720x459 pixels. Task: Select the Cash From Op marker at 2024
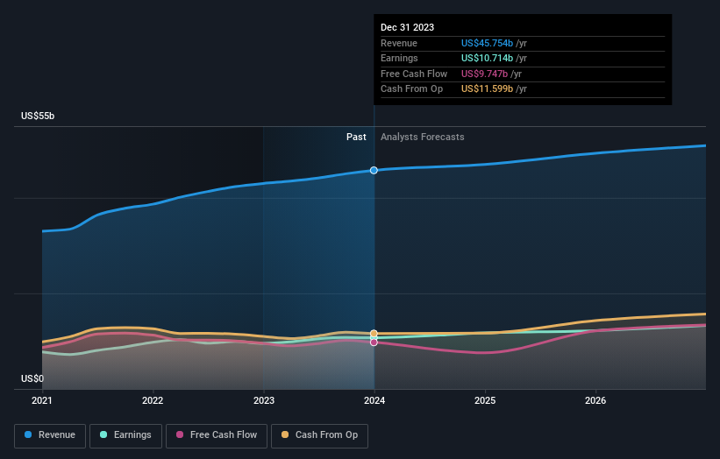pos(374,334)
